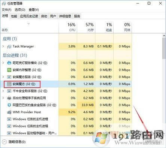Click the scrollbar up arrow
The height and width of the screenshot is (148, 166).
[x=164, y=36]
